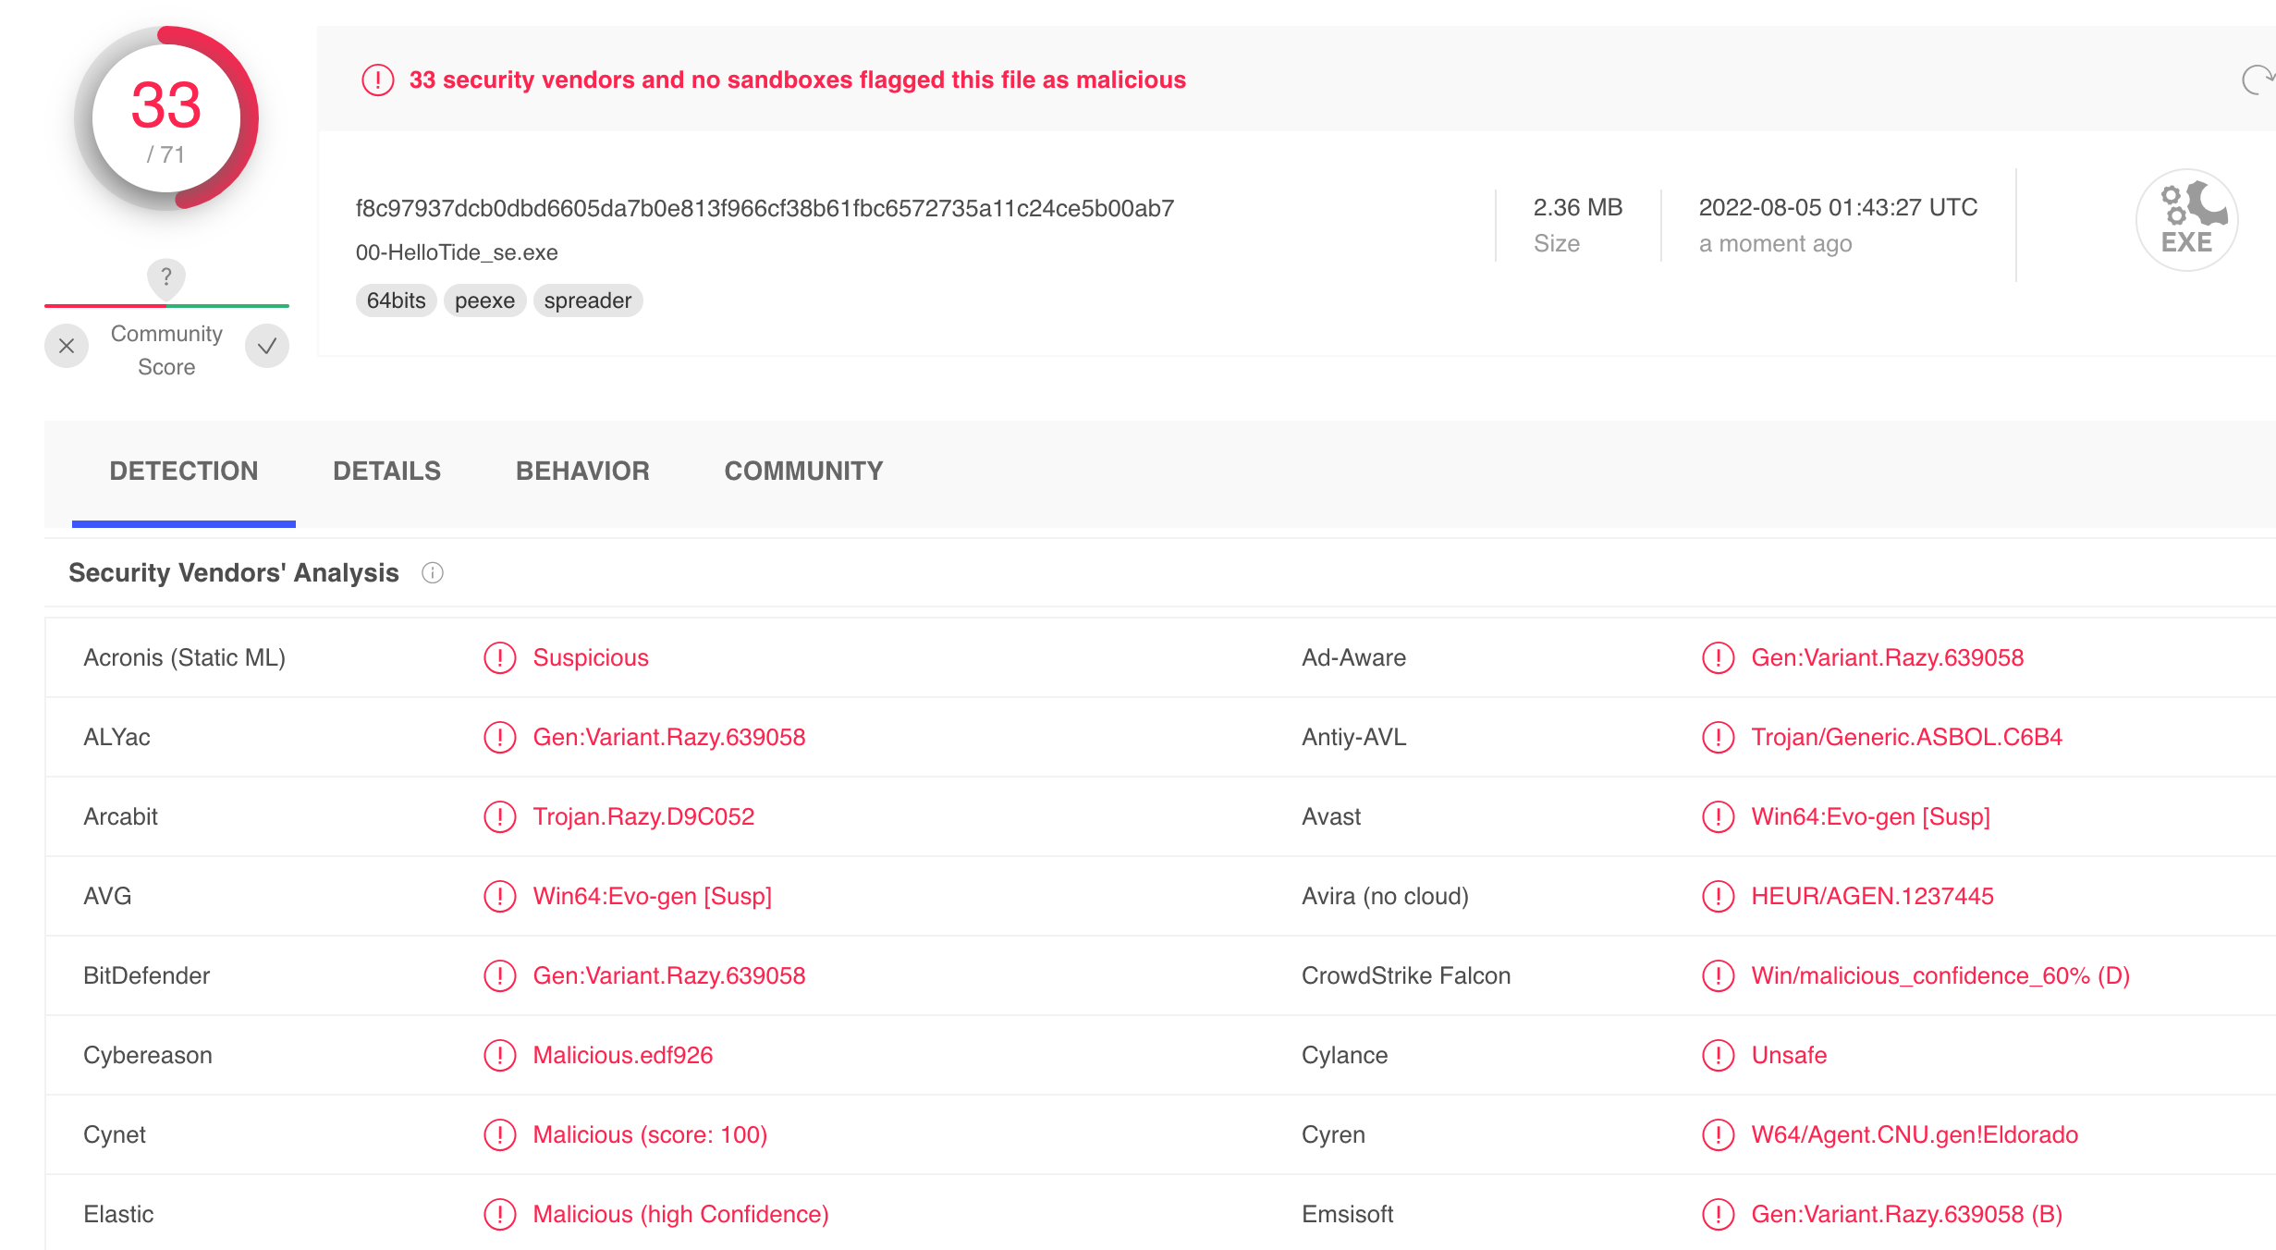Image resolution: width=2276 pixels, height=1250 pixels.
Task: Click the 33/71 detection score gauge
Action: 166,118
